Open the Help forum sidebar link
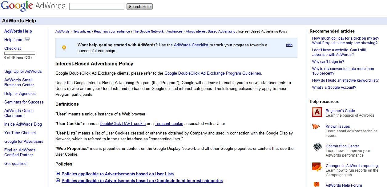The image size is (387, 187). (x=14, y=40)
